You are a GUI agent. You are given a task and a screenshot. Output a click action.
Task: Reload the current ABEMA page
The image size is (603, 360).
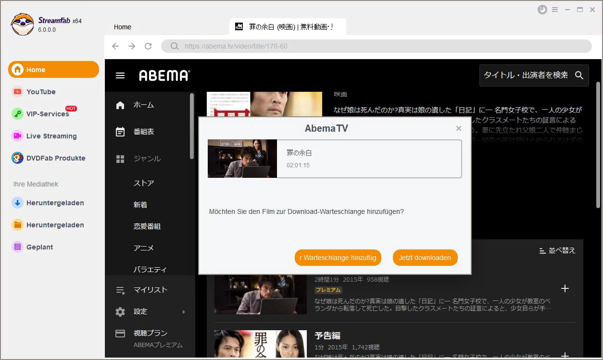(x=148, y=46)
